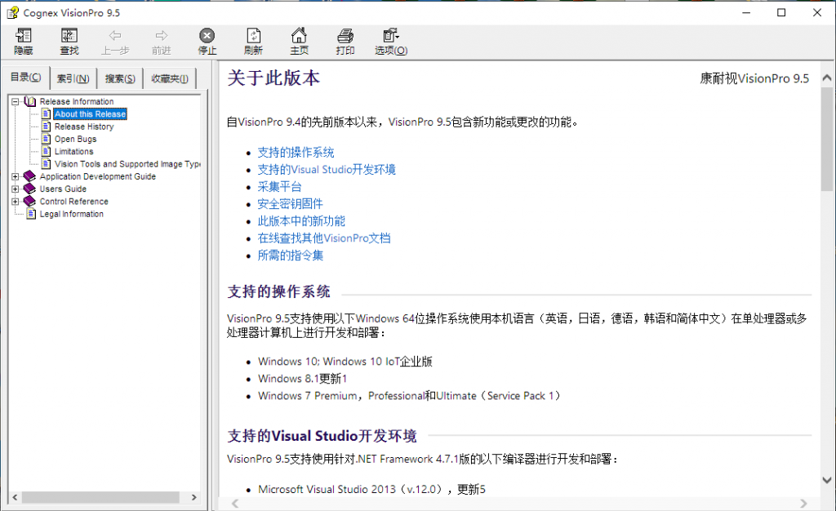Click content pane horizontal scroll right arrow
836x511 pixels.
coord(803,504)
